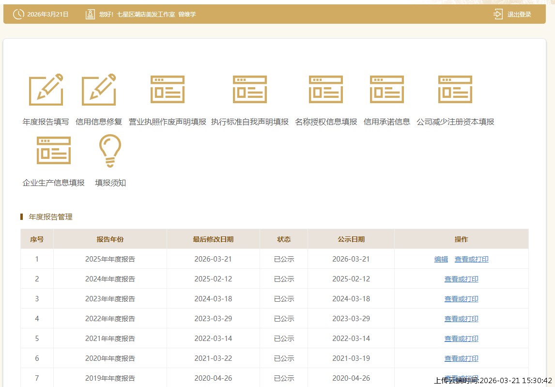Select the 名称授权信息填报 icon
555x387 pixels.
[x=325, y=89]
